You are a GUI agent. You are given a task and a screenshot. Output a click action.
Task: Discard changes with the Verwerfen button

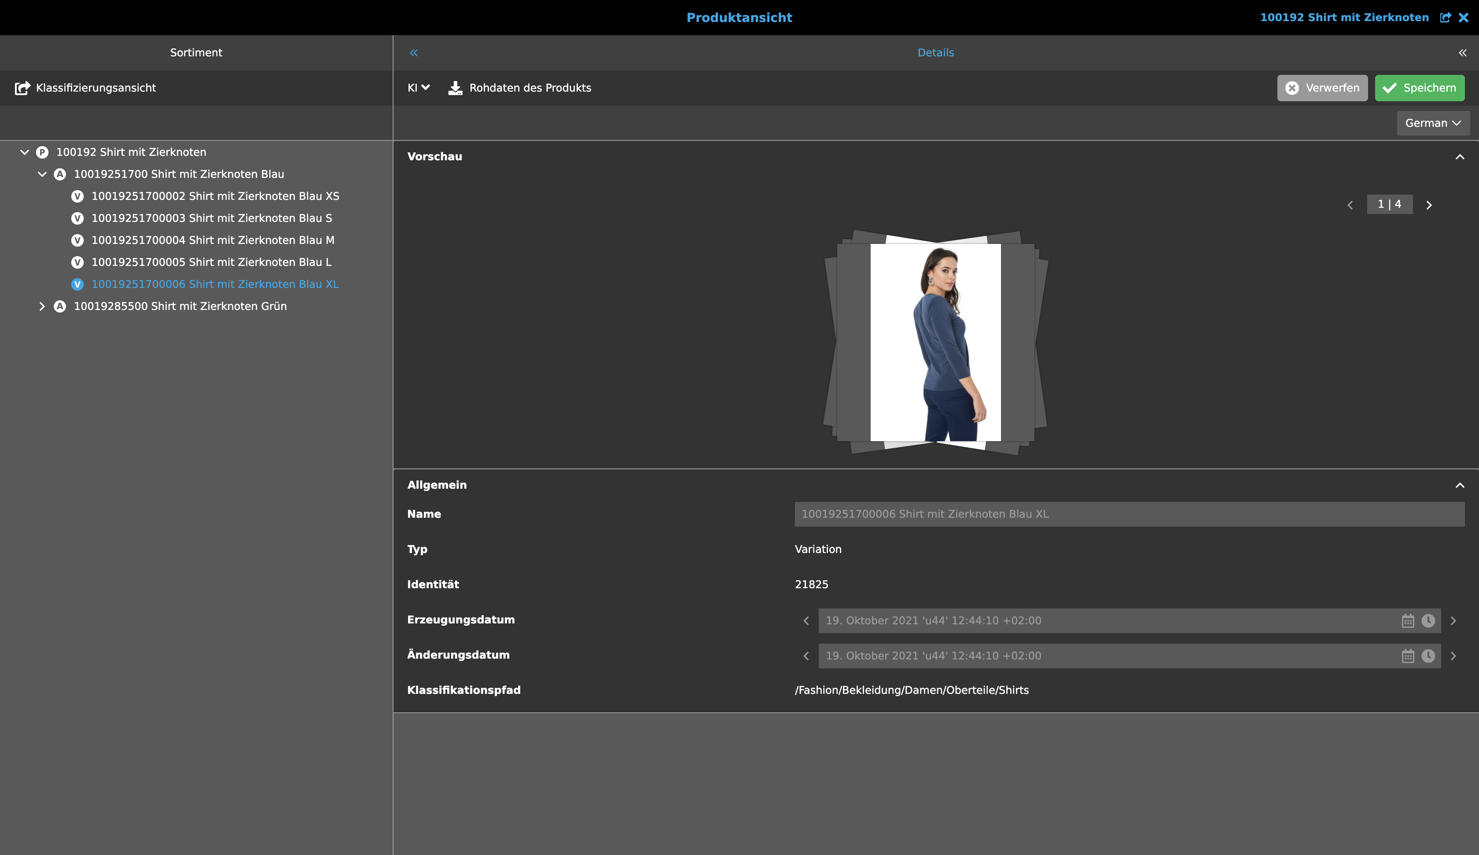[x=1322, y=88]
